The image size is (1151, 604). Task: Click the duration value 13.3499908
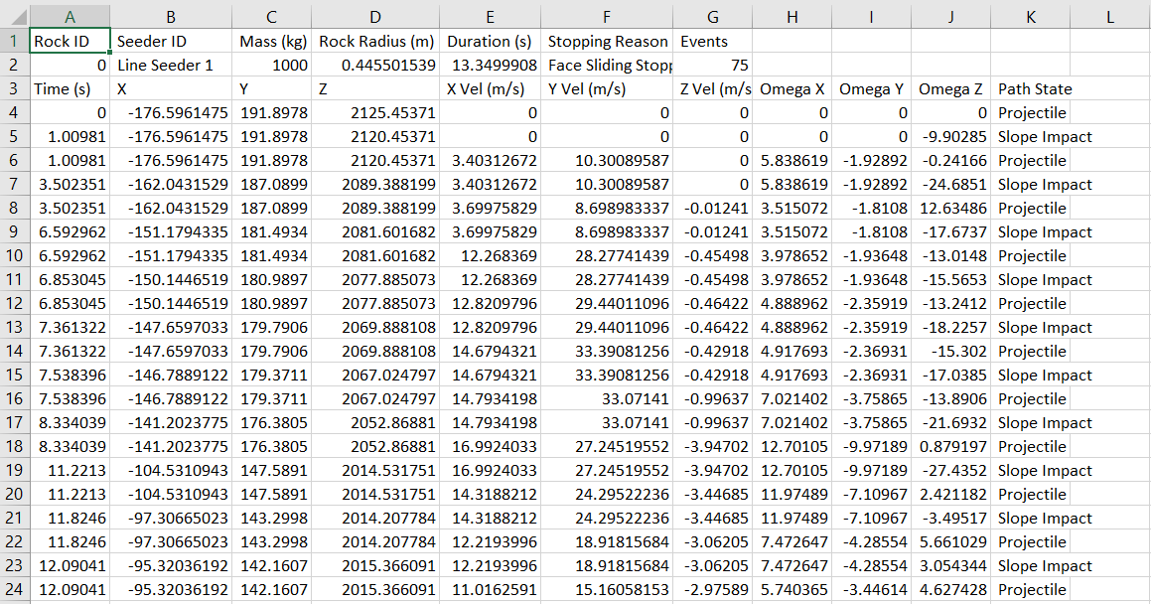coord(490,66)
